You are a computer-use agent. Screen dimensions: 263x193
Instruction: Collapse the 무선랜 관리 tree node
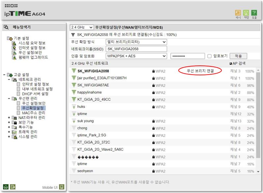point(9,98)
